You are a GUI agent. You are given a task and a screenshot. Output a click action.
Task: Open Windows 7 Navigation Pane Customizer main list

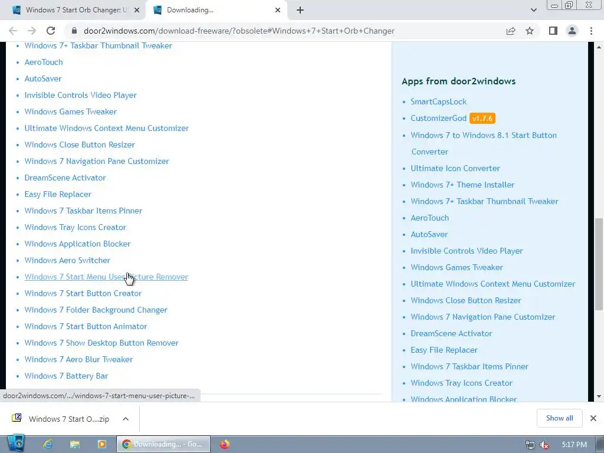point(97,161)
